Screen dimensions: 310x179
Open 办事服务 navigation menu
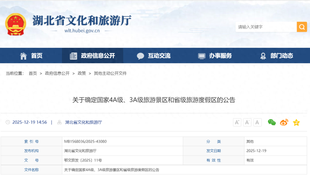coord(220,56)
